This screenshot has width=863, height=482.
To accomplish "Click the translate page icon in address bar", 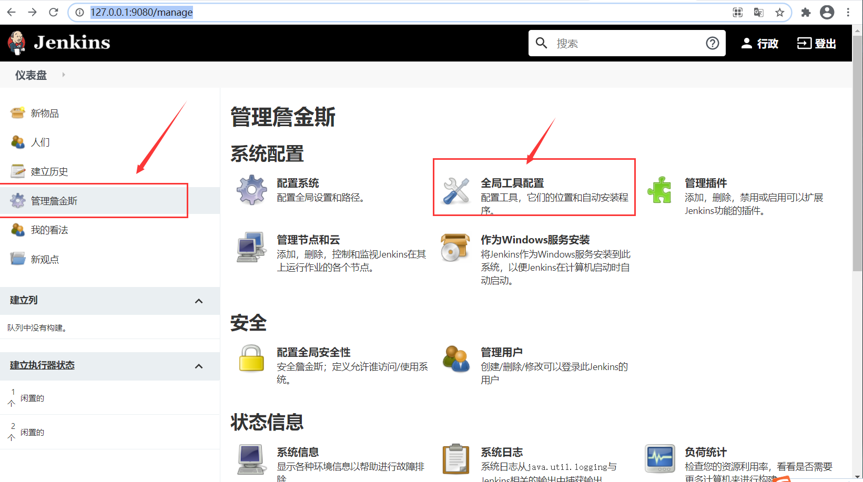I will tap(758, 12).
